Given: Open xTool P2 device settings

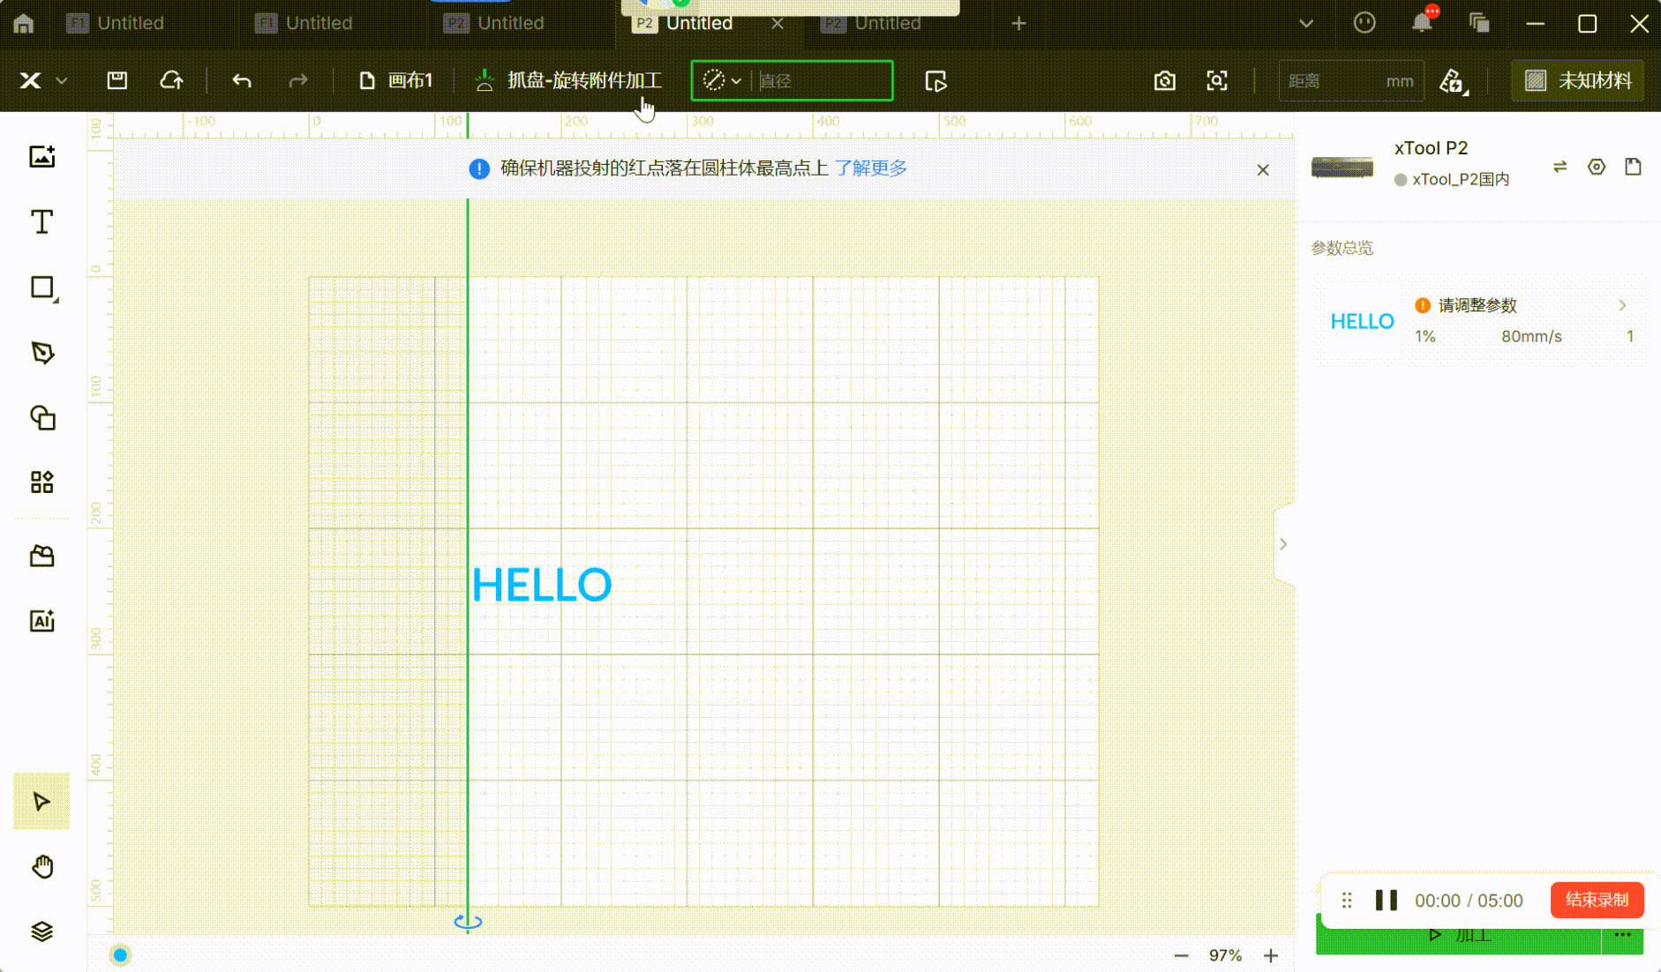Looking at the screenshot, I should (x=1597, y=167).
